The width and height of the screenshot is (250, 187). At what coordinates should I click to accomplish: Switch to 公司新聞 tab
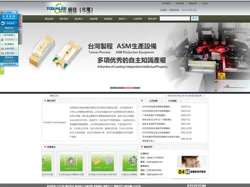click(x=153, y=101)
